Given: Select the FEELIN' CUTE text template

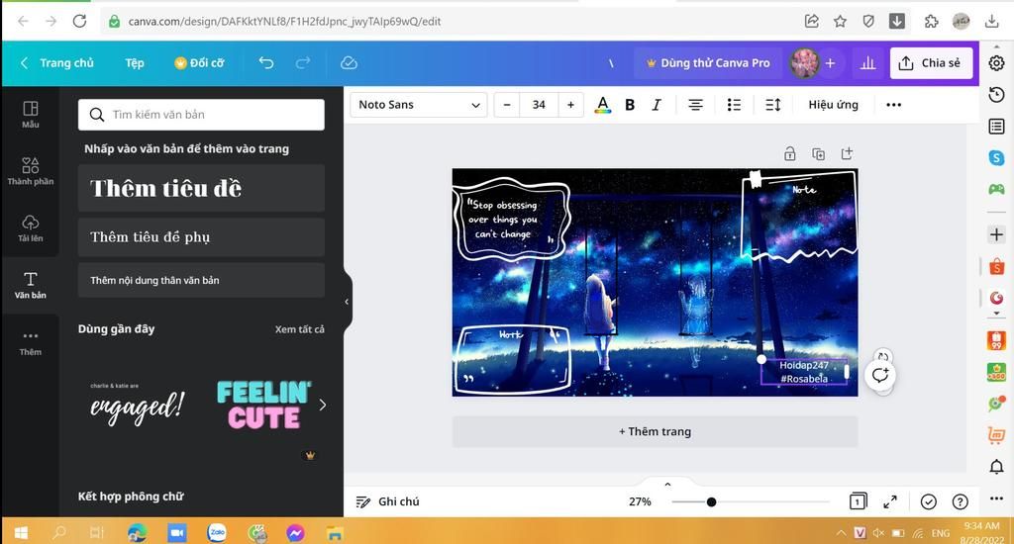Looking at the screenshot, I should [263, 406].
